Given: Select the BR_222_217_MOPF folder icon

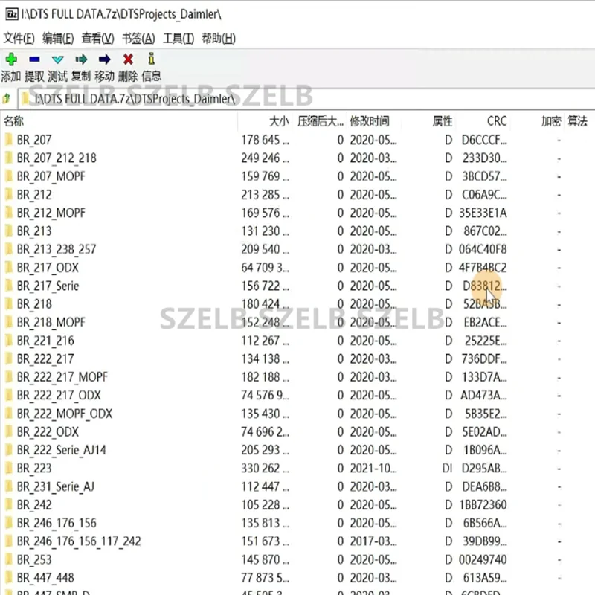Looking at the screenshot, I should [8, 377].
